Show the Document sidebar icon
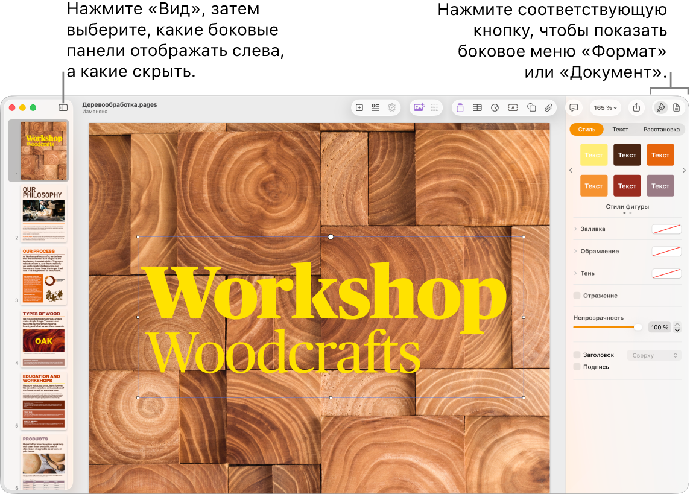Image resolution: width=690 pixels, height=494 pixels. (x=677, y=108)
